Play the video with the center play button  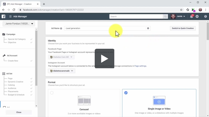(104, 58)
